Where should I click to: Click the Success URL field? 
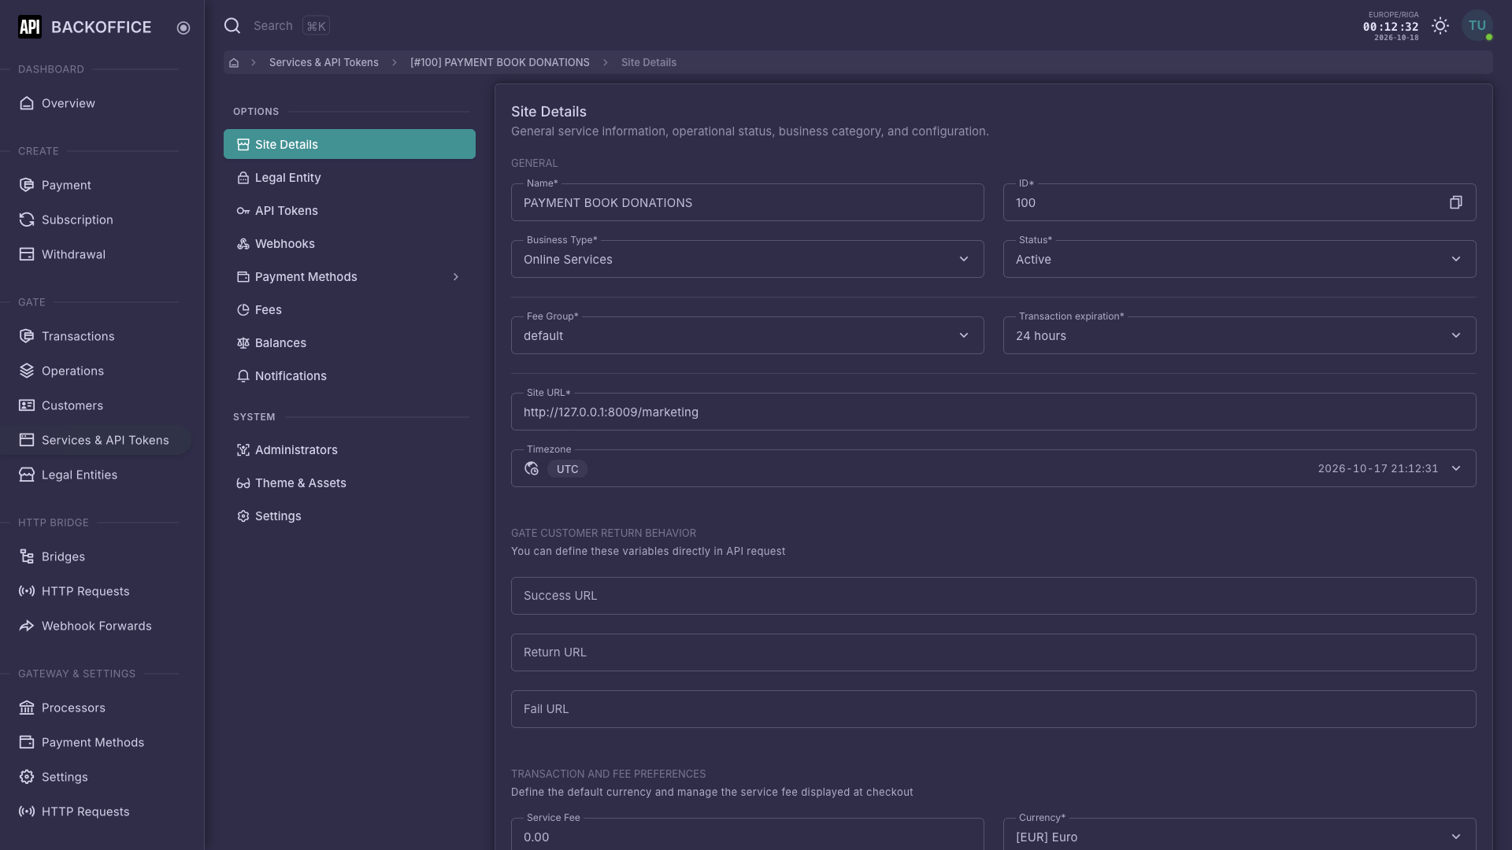994,596
